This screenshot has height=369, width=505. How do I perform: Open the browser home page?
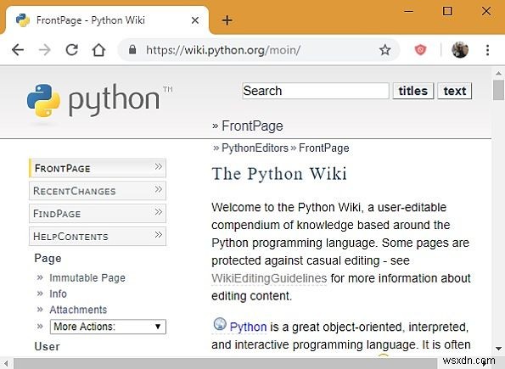(98, 50)
